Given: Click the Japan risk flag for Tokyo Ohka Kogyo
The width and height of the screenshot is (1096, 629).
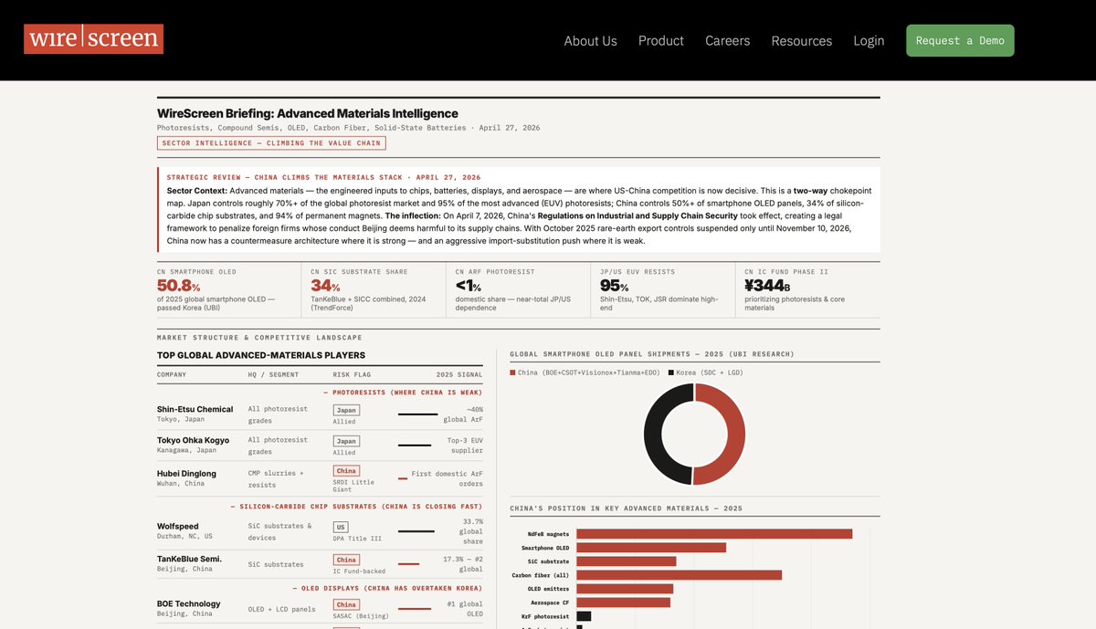Looking at the screenshot, I should pyautogui.click(x=346, y=441).
